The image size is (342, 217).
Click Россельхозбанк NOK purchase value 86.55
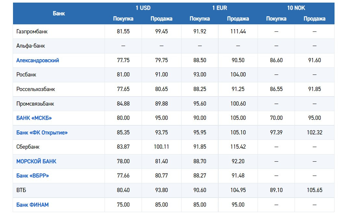pos(276,89)
